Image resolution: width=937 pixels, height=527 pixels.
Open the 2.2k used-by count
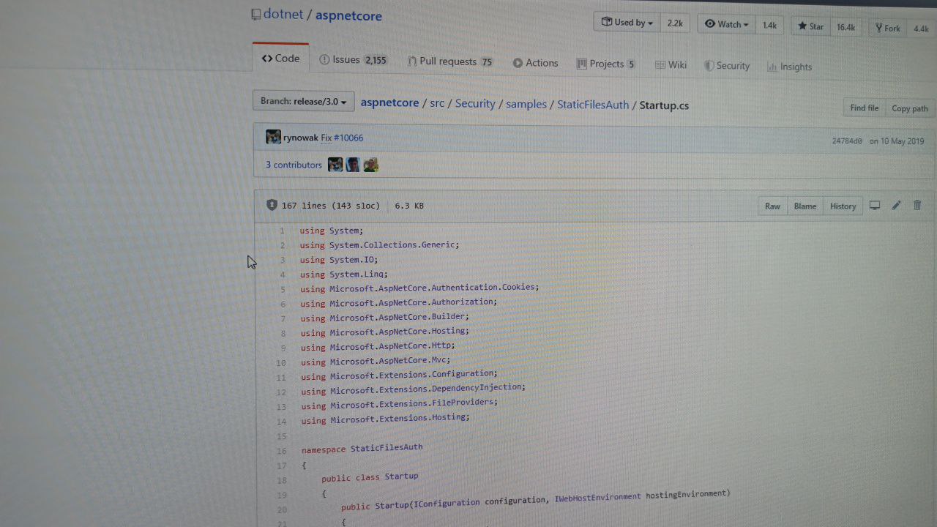675,23
